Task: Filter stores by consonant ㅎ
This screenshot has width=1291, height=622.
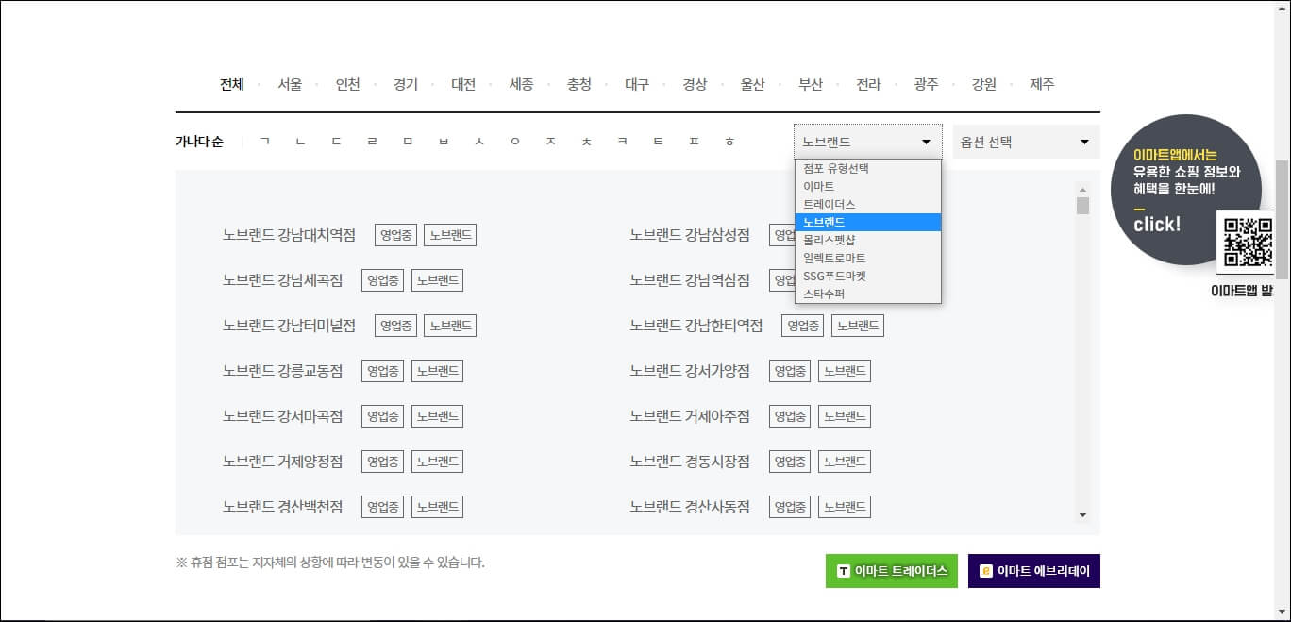Action: pyautogui.click(x=729, y=142)
